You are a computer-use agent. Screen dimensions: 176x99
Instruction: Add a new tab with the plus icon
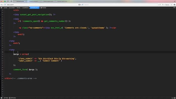[175, 1]
